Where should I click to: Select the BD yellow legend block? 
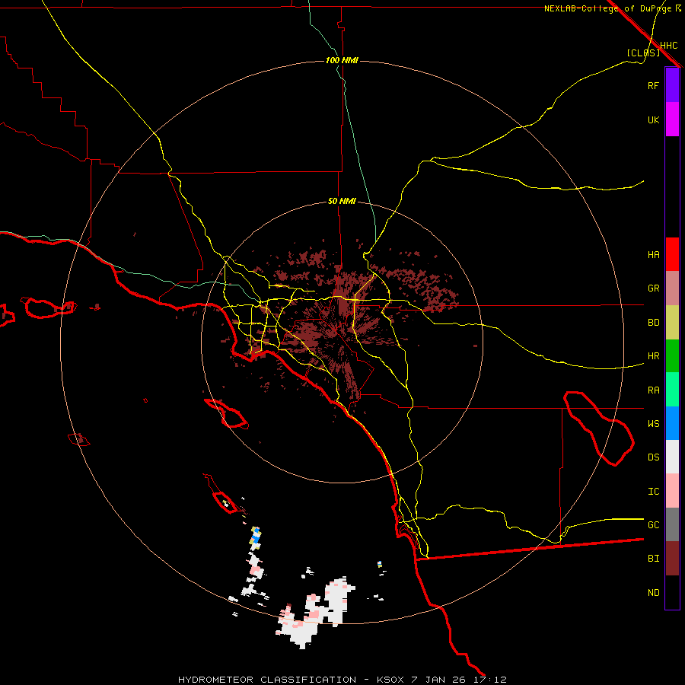[x=672, y=323]
